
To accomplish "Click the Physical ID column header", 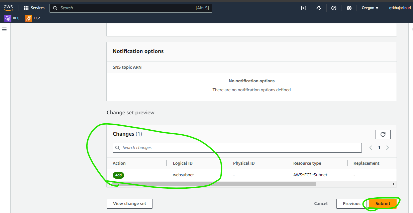I will pos(244,163).
